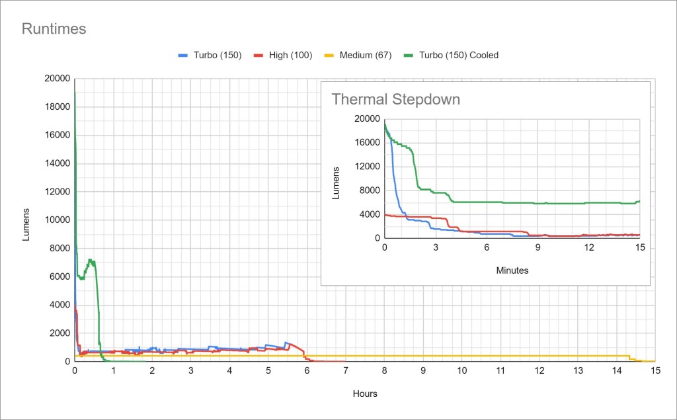677x420 pixels.
Task: Click the 'High (100)' legend text
Action: (290, 56)
